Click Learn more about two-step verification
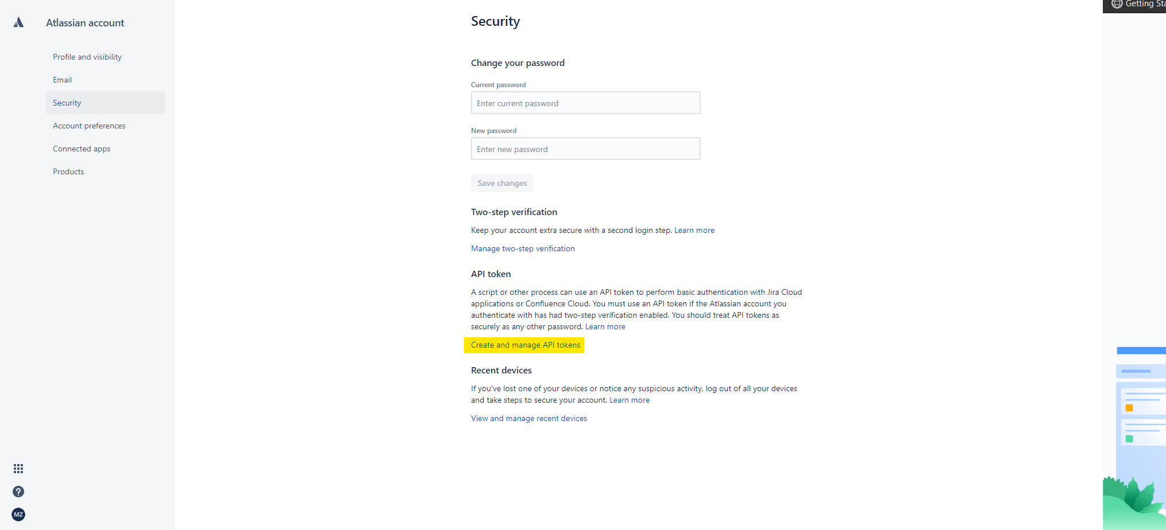The width and height of the screenshot is (1166, 530). [694, 230]
